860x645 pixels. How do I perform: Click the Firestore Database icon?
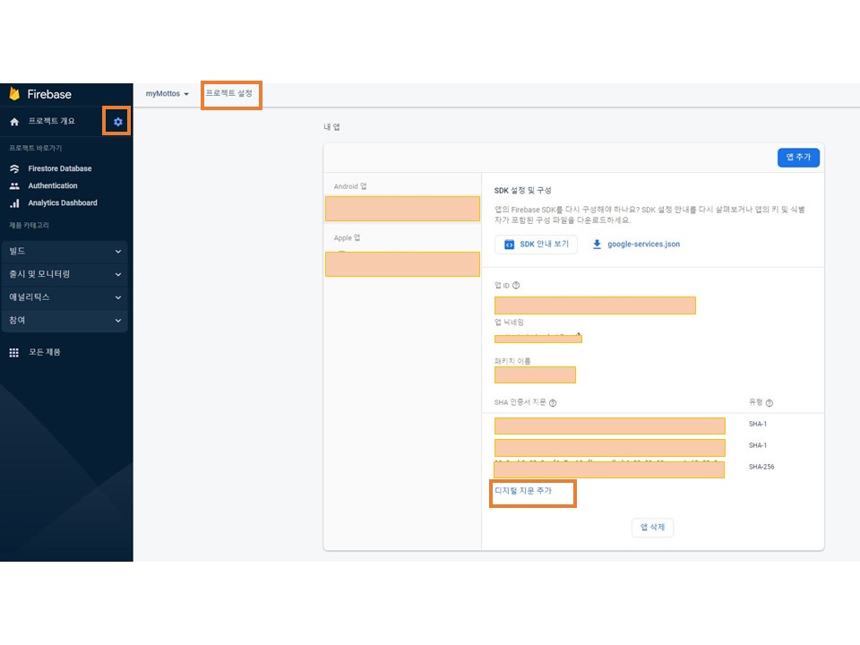tap(14, 168)
